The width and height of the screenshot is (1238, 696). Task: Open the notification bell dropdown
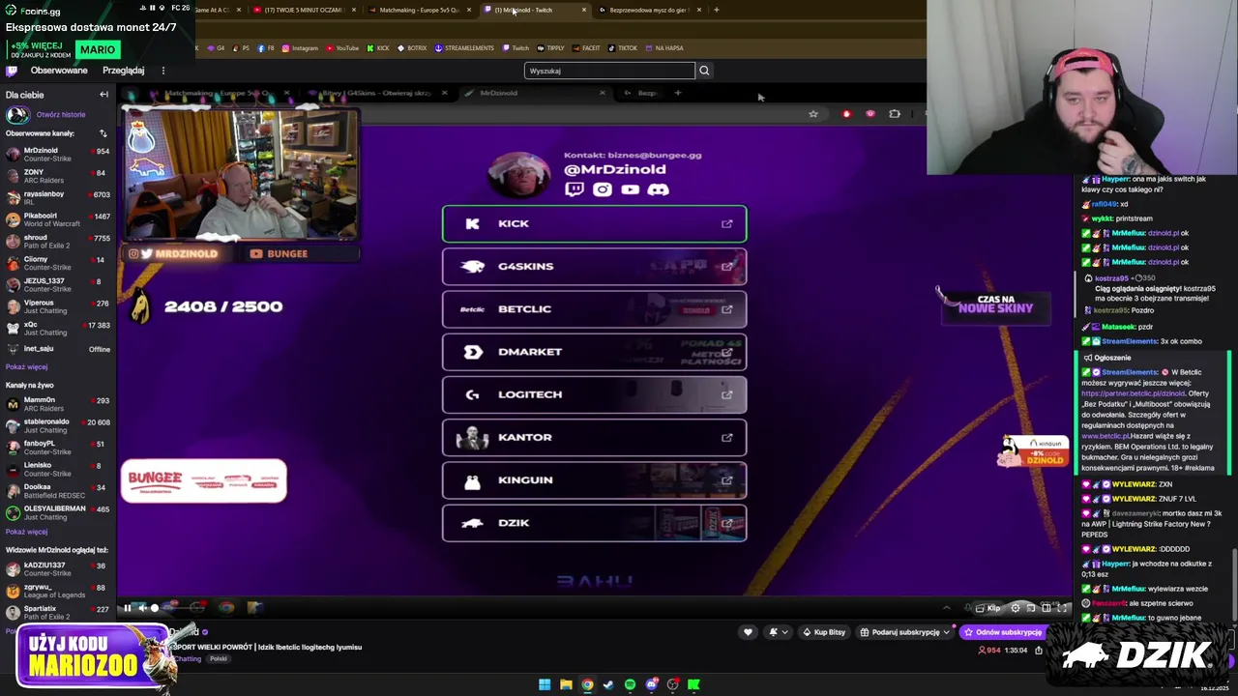[x=777, y=632]
